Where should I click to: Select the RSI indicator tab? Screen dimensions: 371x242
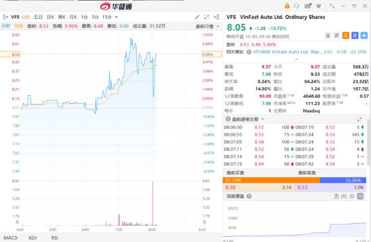pos(54,238)
